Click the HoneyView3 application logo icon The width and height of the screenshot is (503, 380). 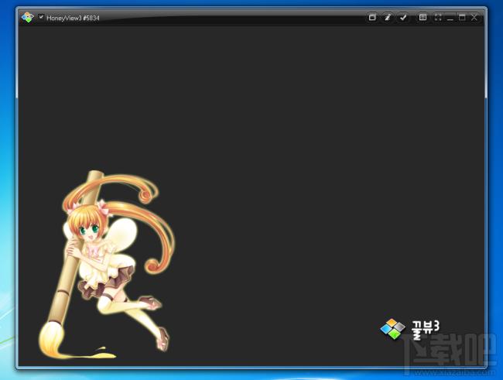[28, 17]
